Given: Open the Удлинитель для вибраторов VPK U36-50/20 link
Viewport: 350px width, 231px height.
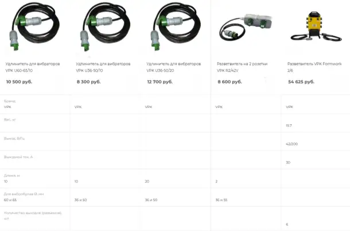Looking at the screenshot, I should [174, 67].
